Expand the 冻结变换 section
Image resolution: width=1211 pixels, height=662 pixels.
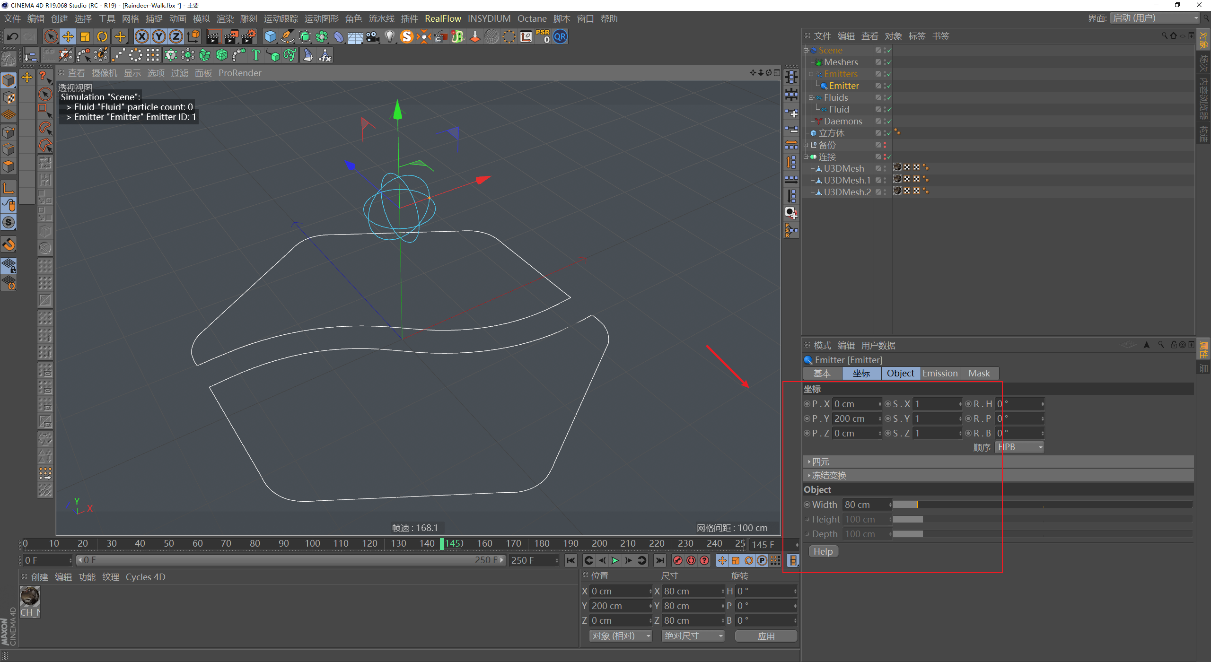click(x=829, y=475)
